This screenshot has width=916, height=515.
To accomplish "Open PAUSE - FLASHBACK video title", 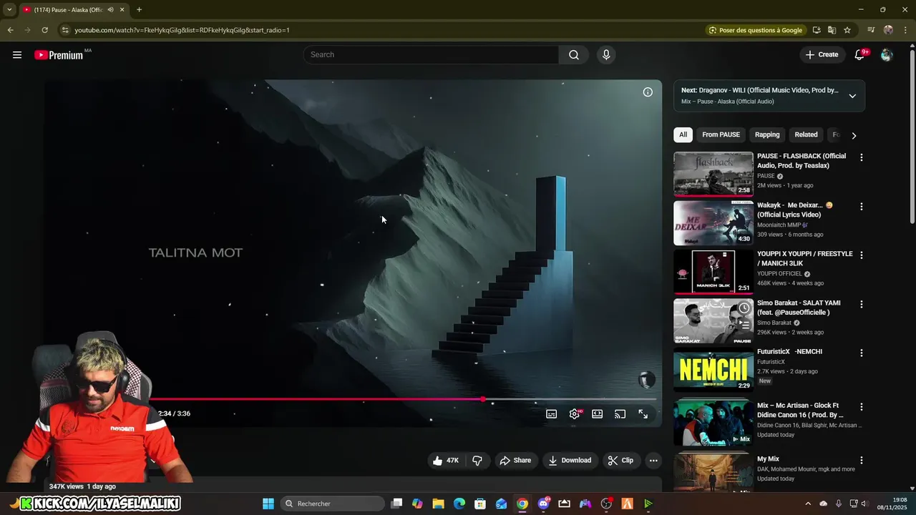I will point(801,161).
